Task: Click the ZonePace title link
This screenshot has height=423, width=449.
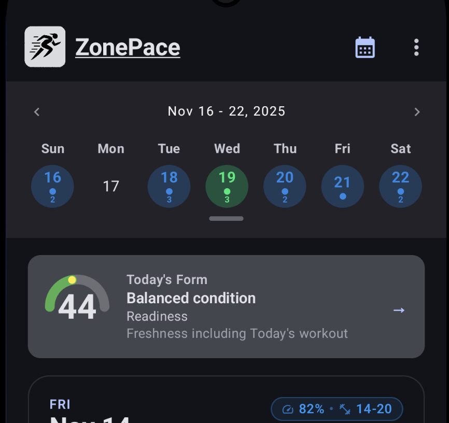Action: 128,48
